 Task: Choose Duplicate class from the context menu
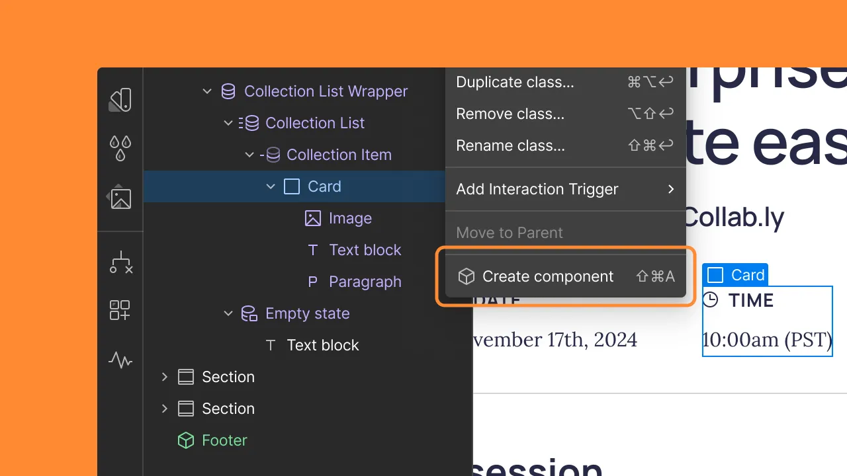pos(515,82)
